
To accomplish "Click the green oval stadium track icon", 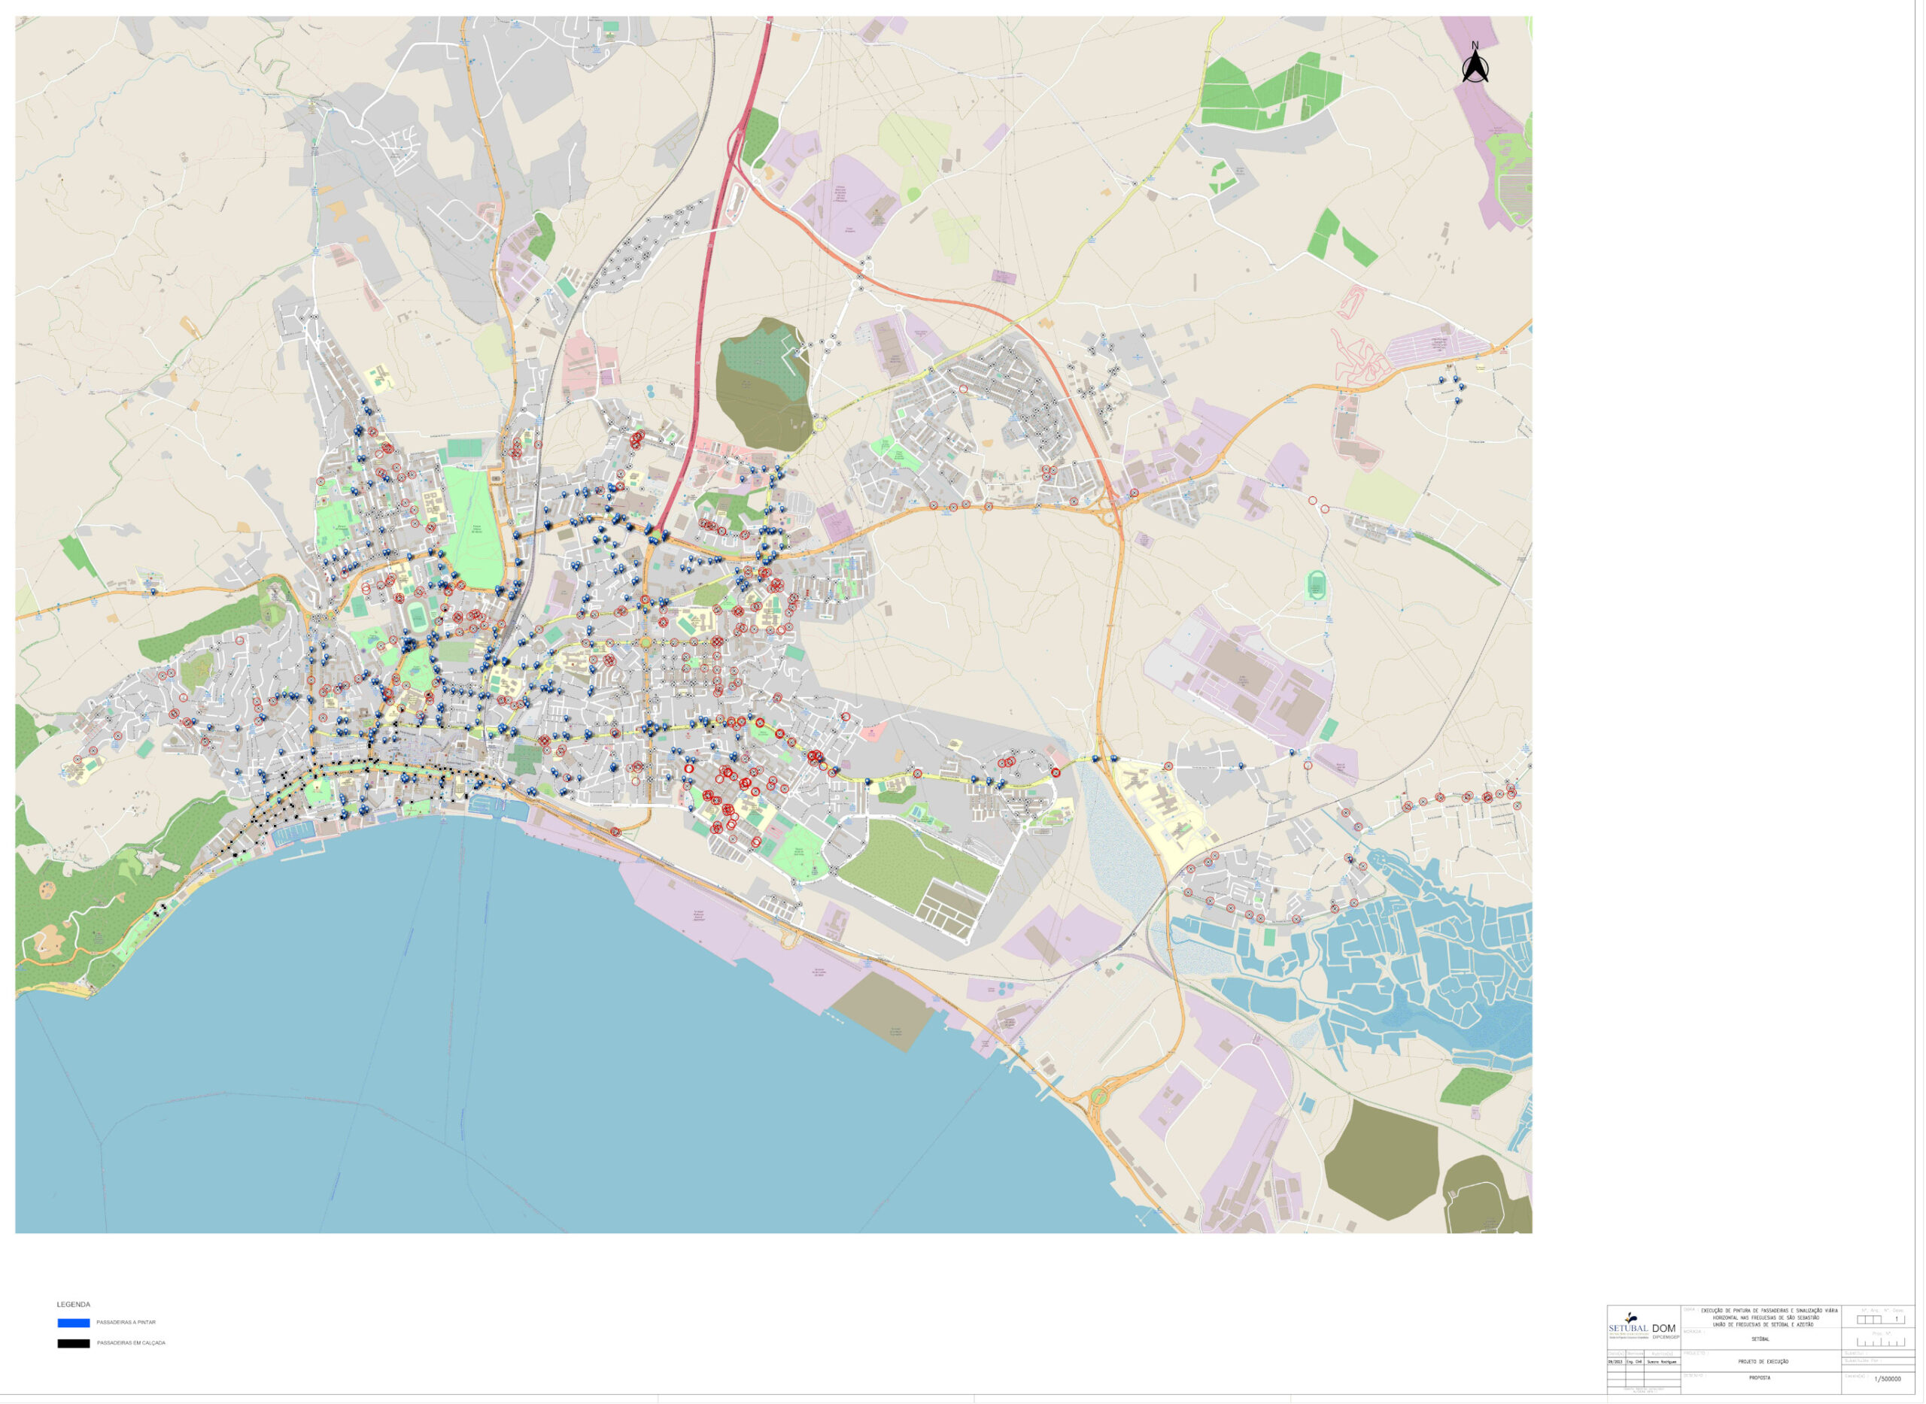I will (1317, 584).
